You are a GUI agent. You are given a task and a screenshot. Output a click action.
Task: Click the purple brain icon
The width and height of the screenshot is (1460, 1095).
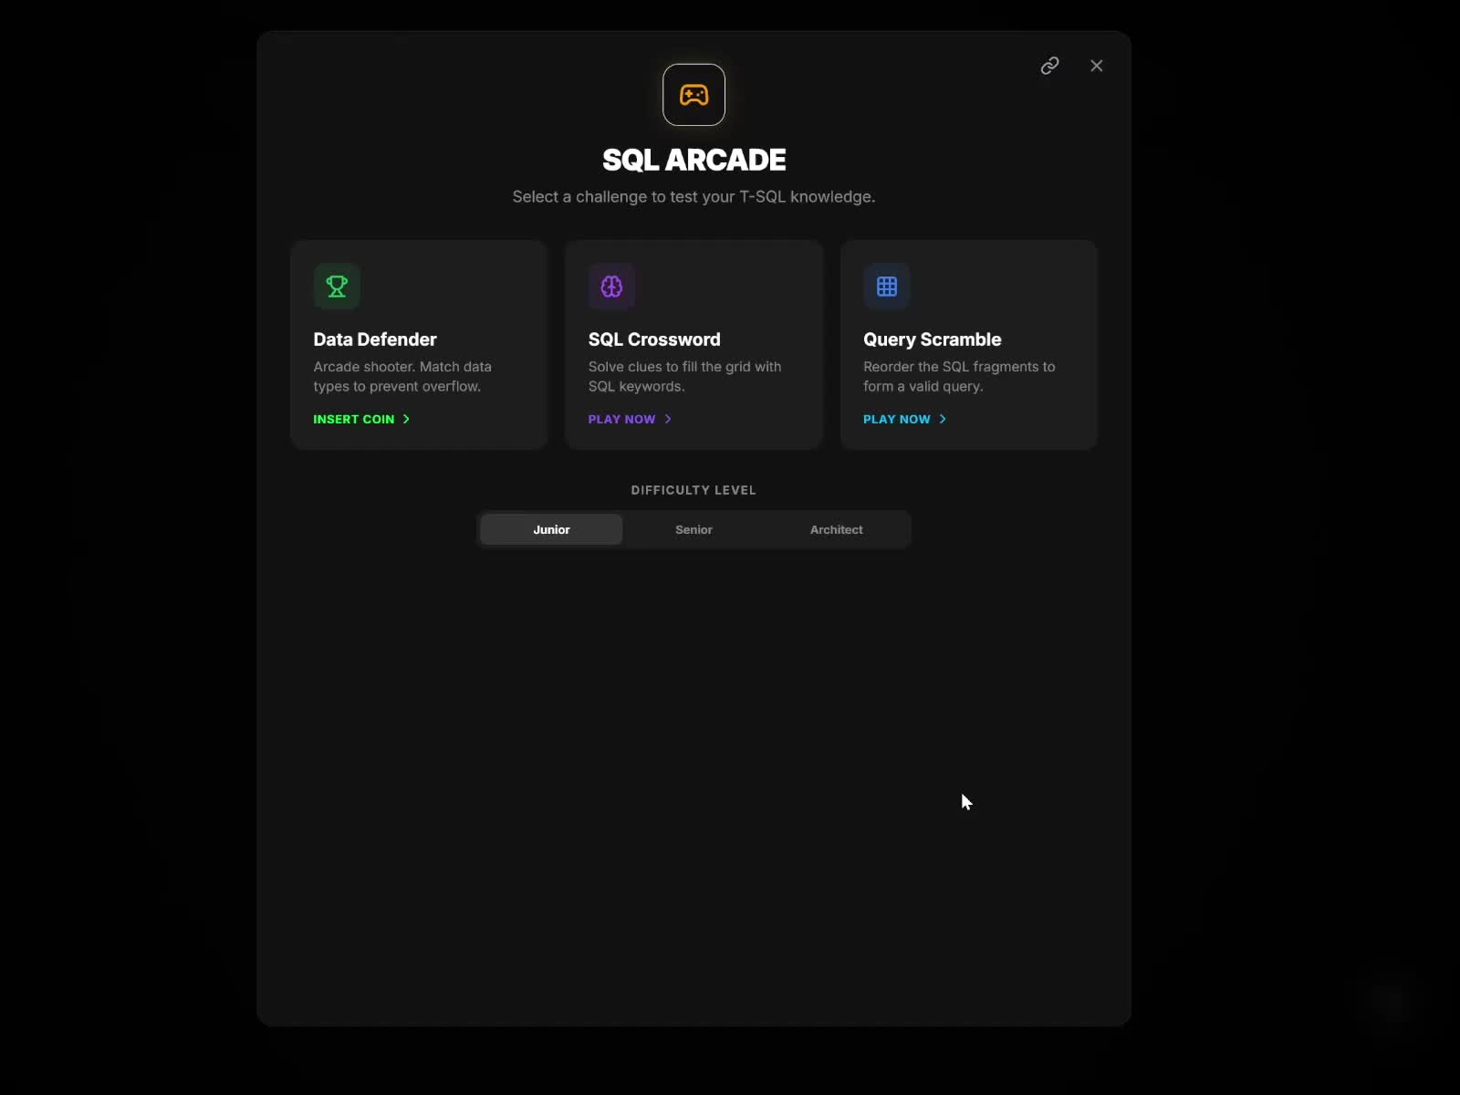[x=611, y=287]
